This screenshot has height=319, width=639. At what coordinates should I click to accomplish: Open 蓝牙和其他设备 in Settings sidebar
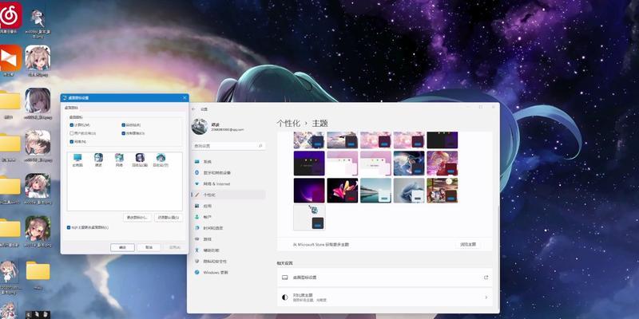[x=228, y=173]
